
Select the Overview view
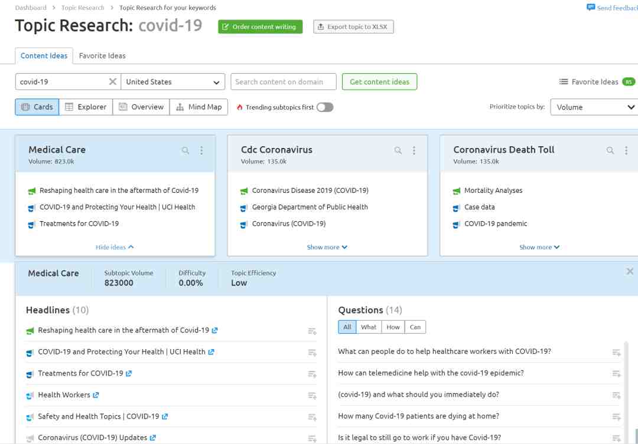(x=141, y=107)
